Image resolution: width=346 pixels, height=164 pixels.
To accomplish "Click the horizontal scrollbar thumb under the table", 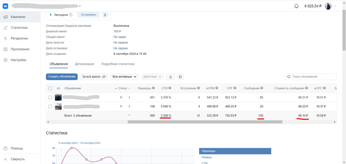I will click(205, 122).
